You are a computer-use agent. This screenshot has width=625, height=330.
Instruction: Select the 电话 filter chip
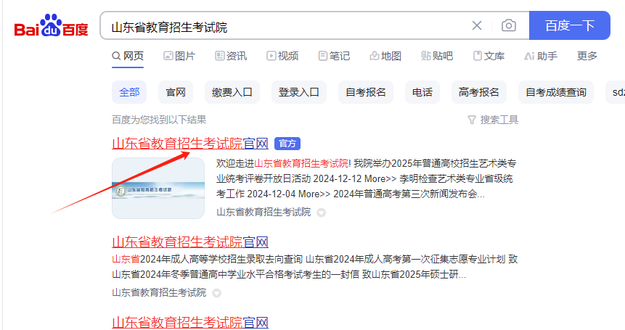point(422,92)
